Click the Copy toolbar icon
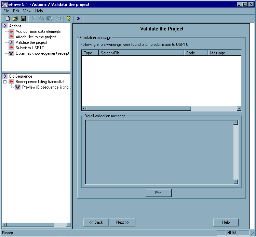The height and width of the screenshot is (237, 256). pyautogui.click(x=41, y=18)
